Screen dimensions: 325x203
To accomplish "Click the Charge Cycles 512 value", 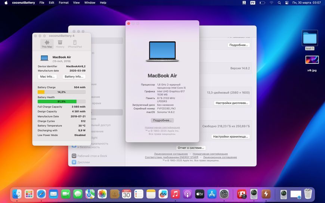I will click(x=83, y=121).
